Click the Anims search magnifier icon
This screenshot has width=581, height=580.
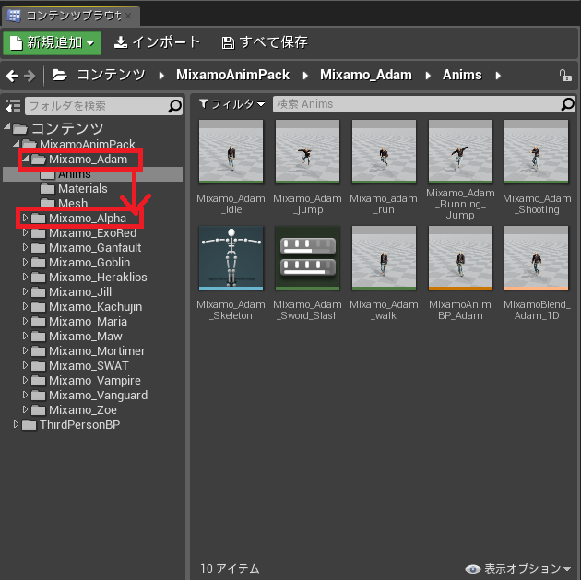(567, 104)
